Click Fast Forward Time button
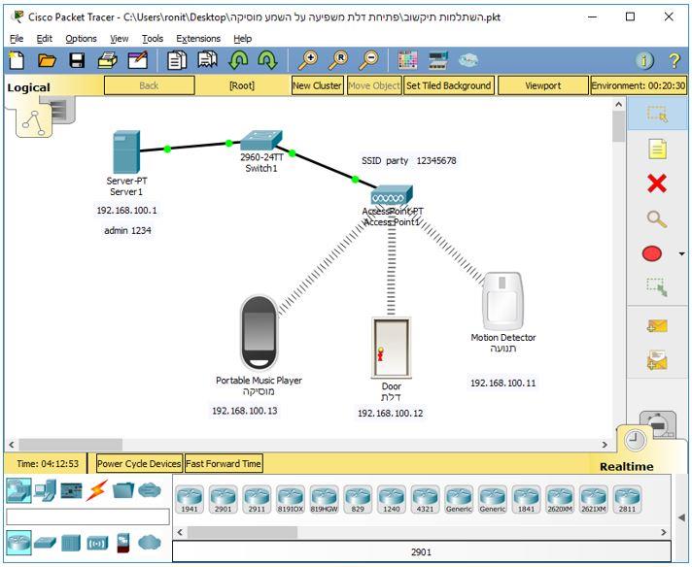The width and height of the screenshot is (692, 567). tap(224, 464)
